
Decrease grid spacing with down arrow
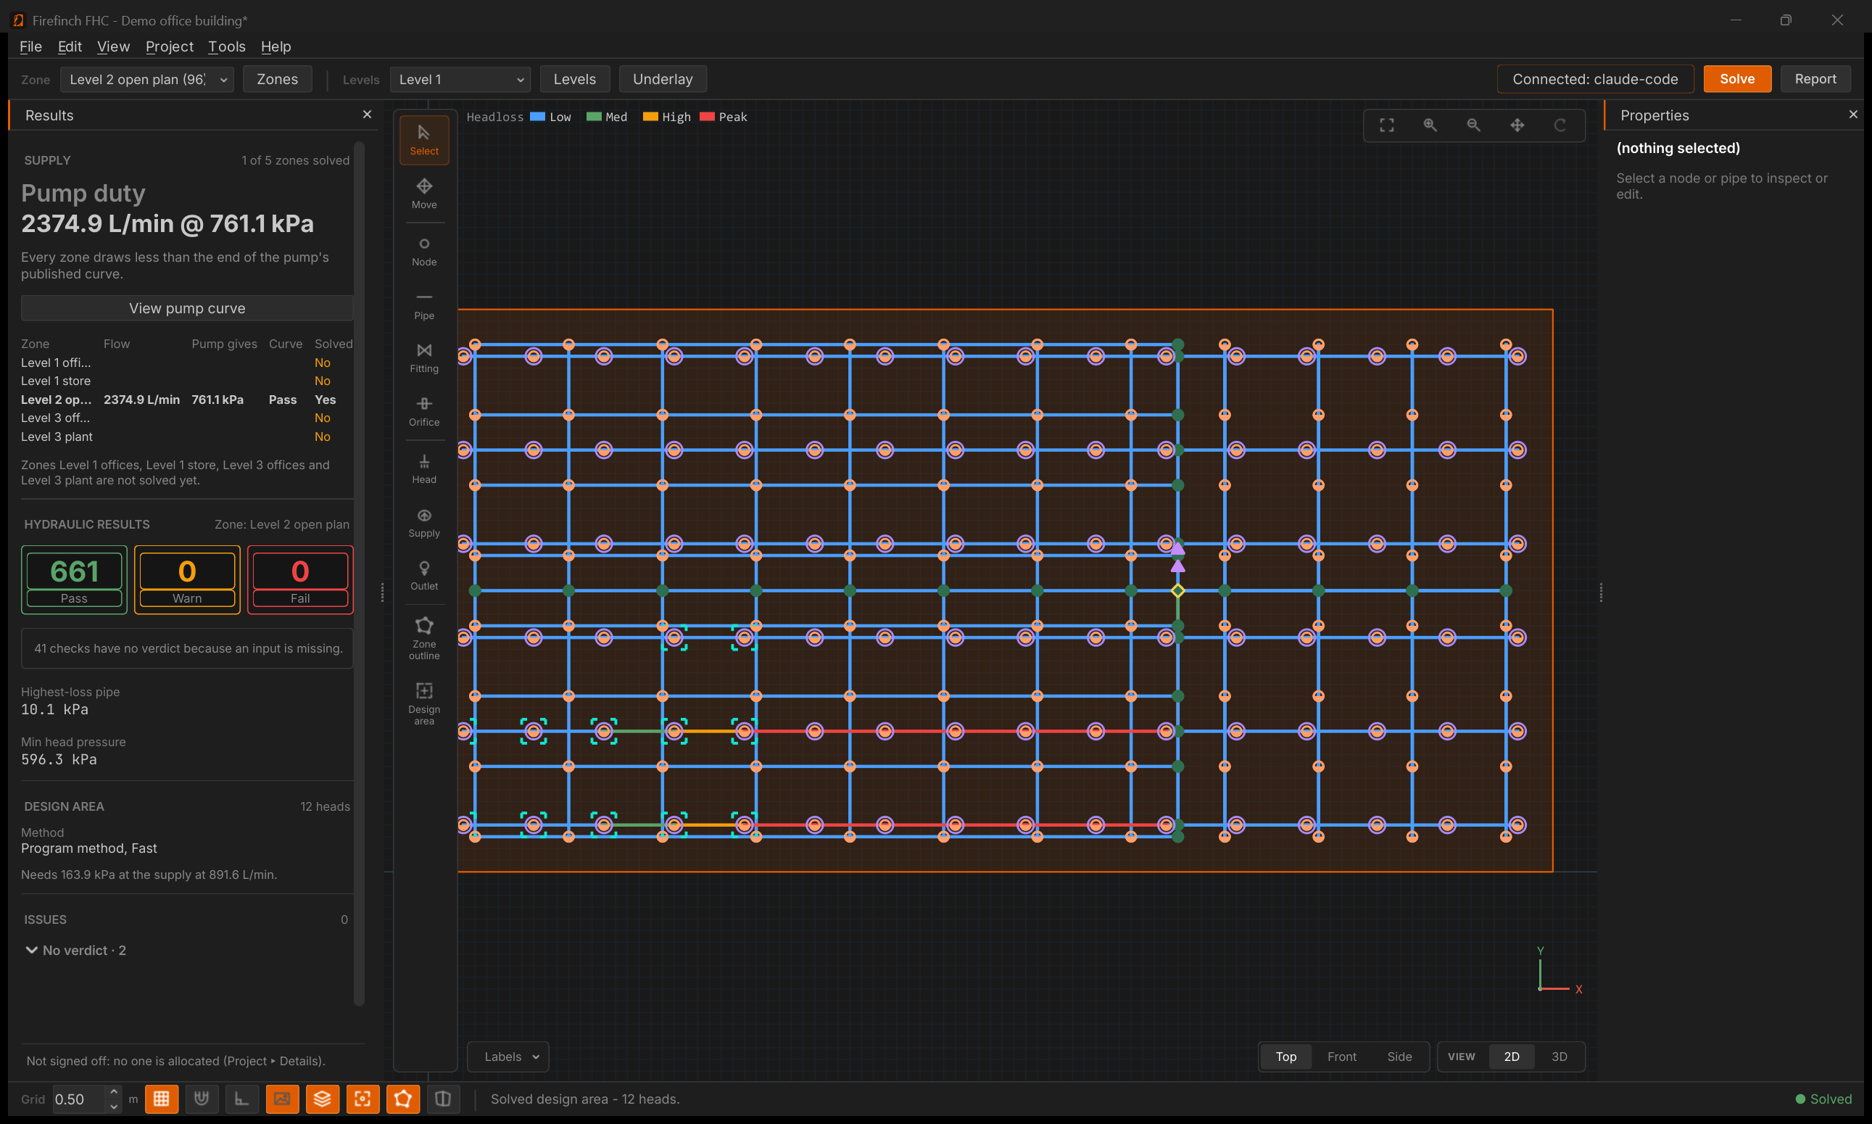click(114, 1107)
